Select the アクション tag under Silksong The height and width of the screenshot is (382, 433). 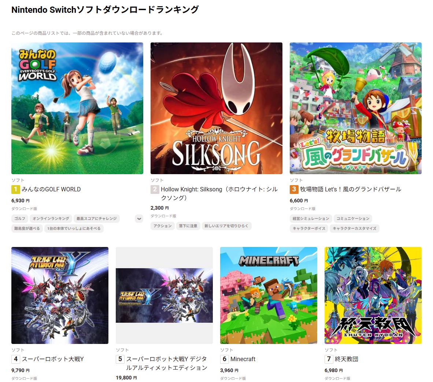(x=163, y=226)
